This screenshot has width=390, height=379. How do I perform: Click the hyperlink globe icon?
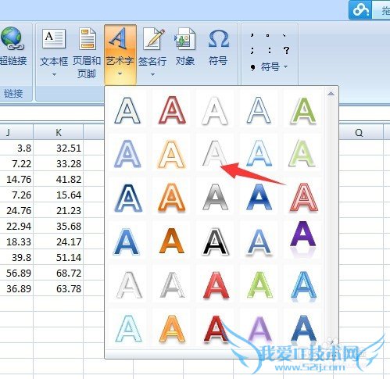tap(12, 38)
